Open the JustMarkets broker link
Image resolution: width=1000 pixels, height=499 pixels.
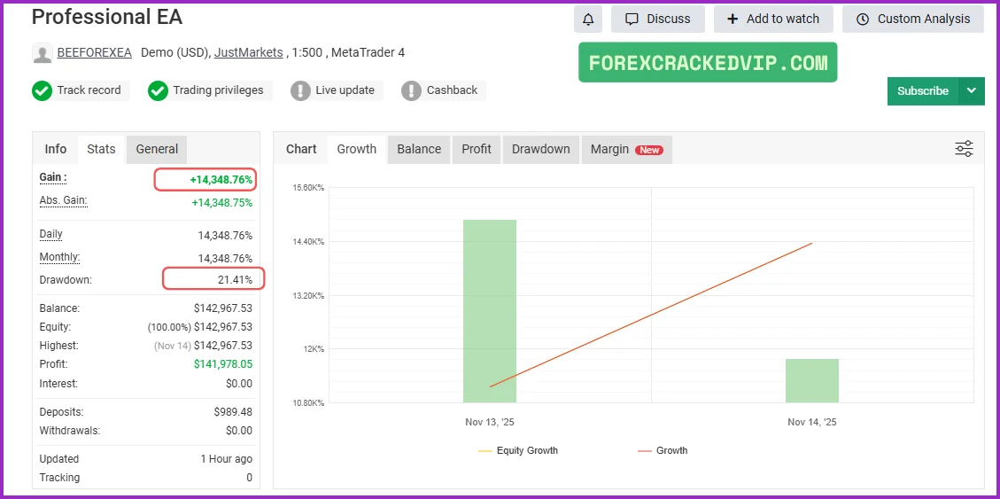(x=248, y=52)
